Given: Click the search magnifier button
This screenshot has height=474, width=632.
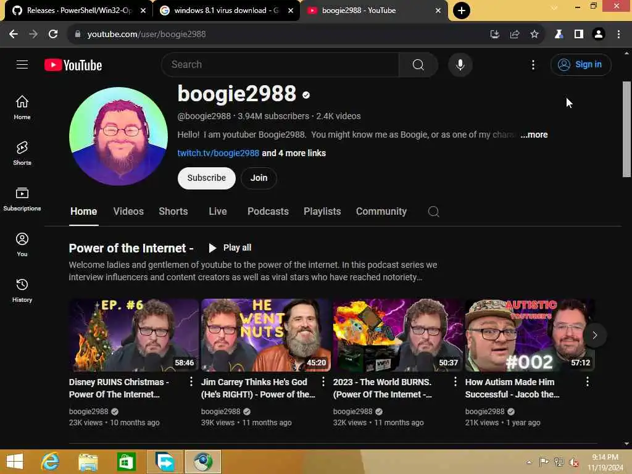Looking at the screenshot, I should pos(418,64).
